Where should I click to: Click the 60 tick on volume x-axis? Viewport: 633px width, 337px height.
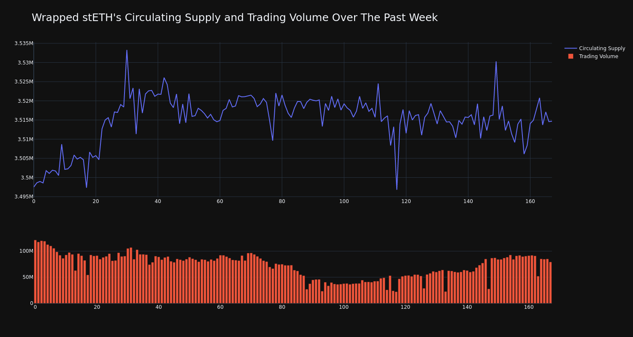tap(220, 308)
